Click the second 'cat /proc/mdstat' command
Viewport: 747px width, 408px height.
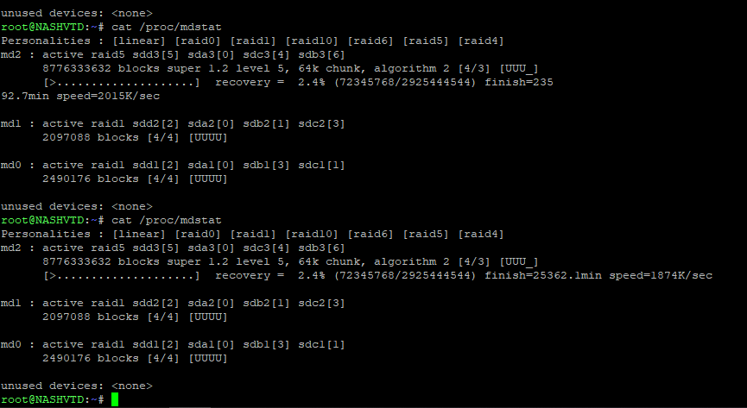(x=167, y=221)
